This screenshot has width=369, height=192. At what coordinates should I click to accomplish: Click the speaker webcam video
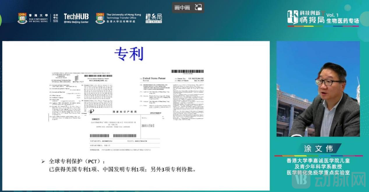point(318,89)
